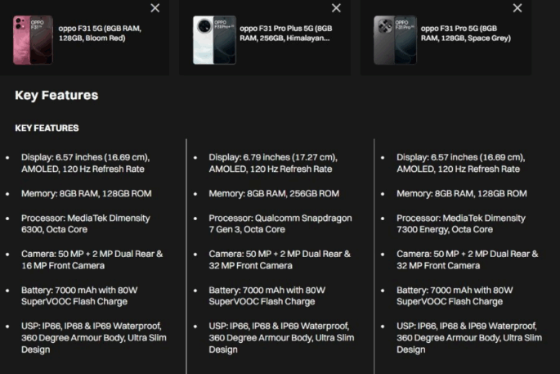Remove oppo F31 Pro Plus 5G from comparison
560x374 pixels.
(x=336, y=8)
